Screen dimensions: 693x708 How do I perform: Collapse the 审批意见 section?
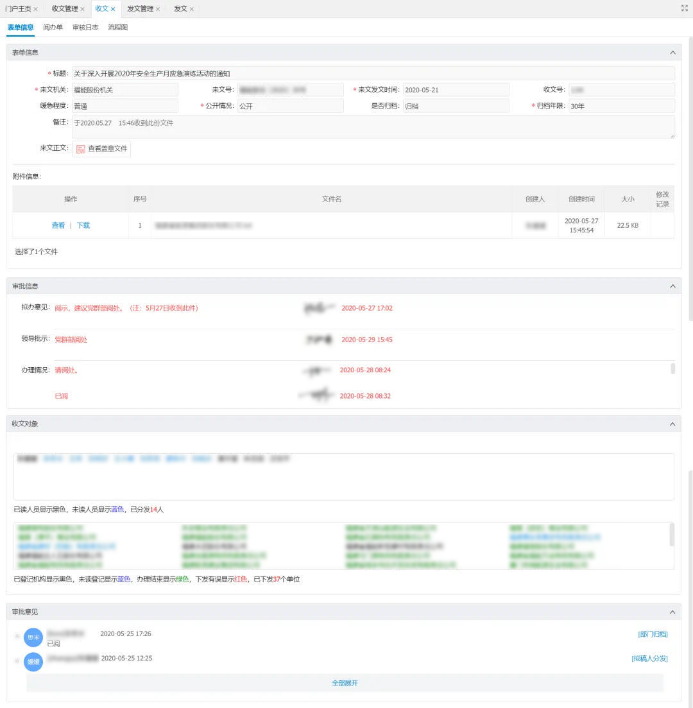672,612
